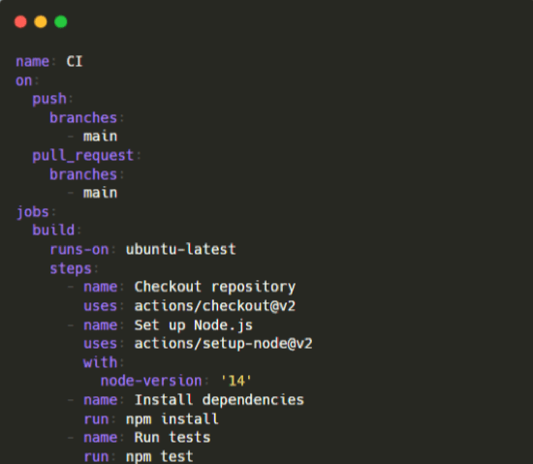Screen dimensions: 533x464
Task: Click the 'branches' key under push
Action: [x=83, y=118]
